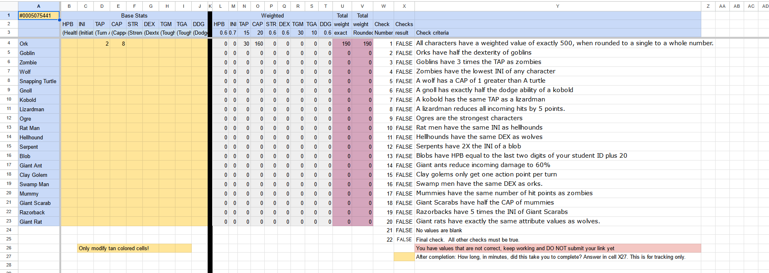Select the Mummy name cell
Image resolution: width=769 pixels, height=273 pixels.
tap(39, 194)
